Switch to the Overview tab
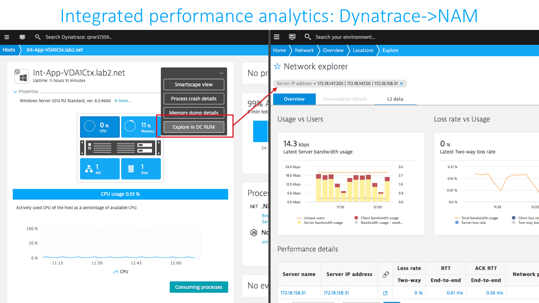The height and width of the screenshot is (303, 539). point(294,99)
